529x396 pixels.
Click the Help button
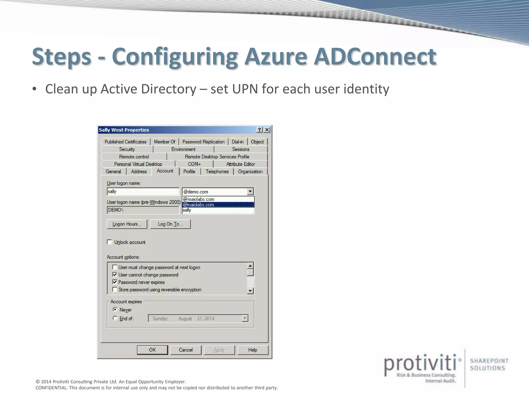(x=253, y=350)
